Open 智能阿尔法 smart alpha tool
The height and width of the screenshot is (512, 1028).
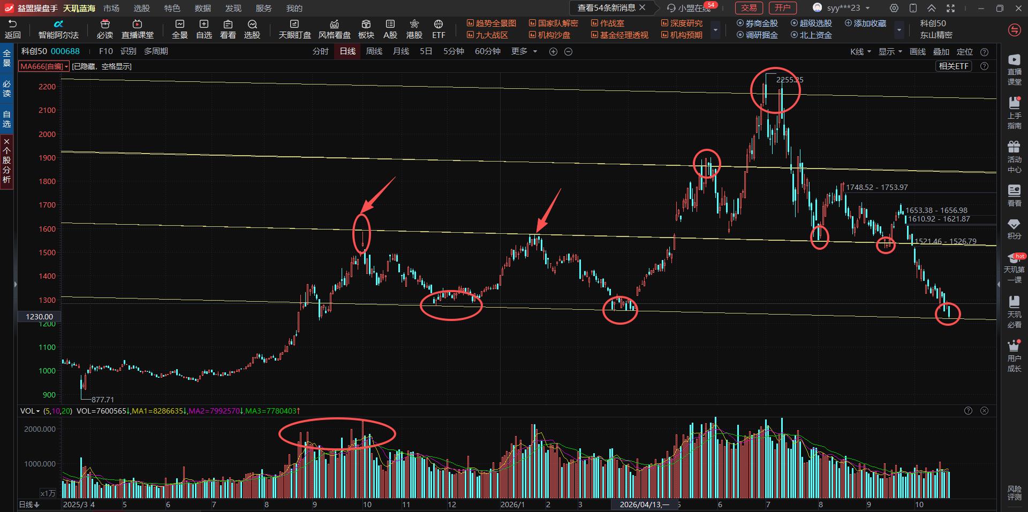58,29
